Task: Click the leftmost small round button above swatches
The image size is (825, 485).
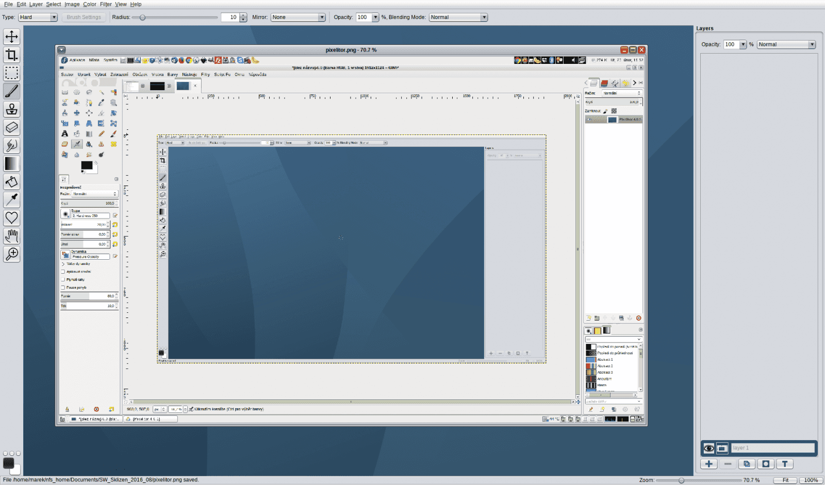Action: tap(6, 454)
